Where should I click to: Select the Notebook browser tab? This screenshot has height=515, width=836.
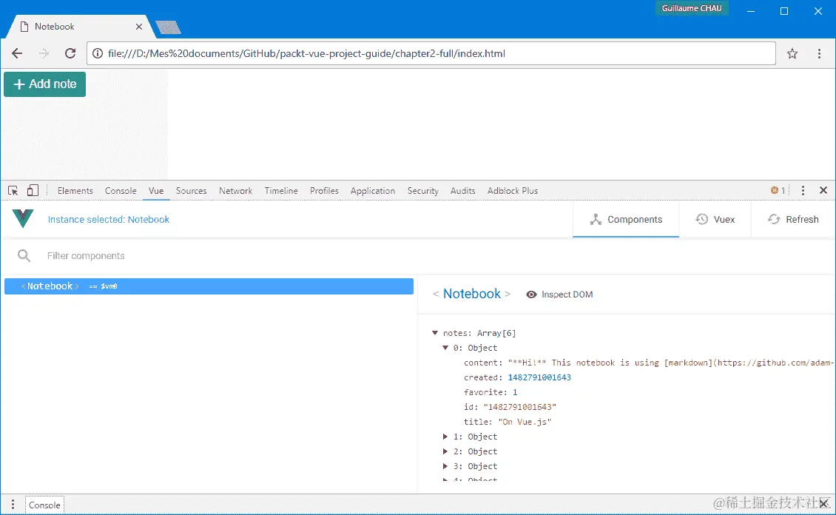click(80, 27)
